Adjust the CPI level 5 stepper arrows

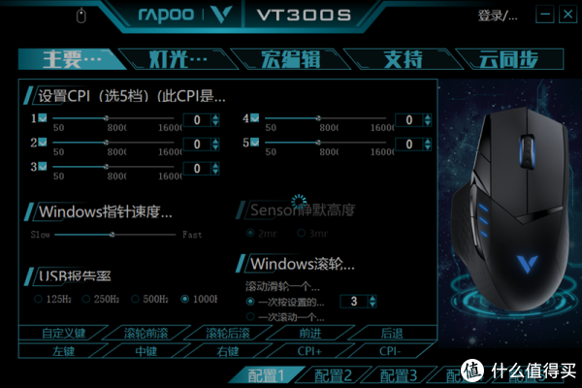tap(428, 145)
